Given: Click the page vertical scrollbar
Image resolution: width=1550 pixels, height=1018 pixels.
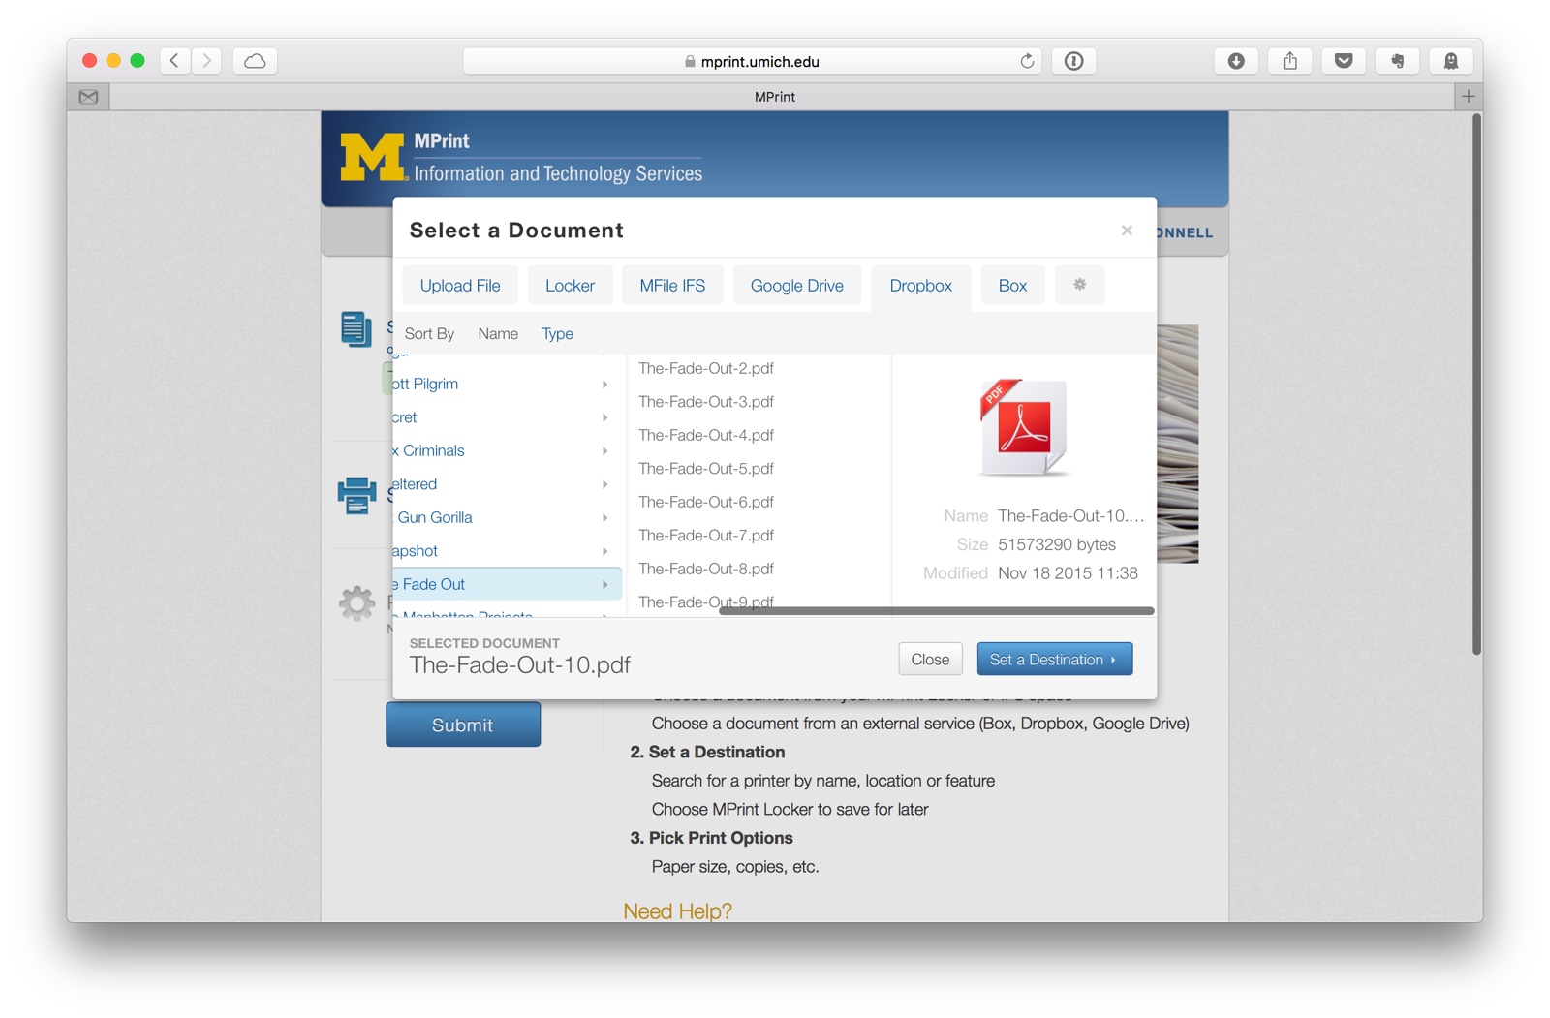Looking at the screenshot, I should point(1476,385).
